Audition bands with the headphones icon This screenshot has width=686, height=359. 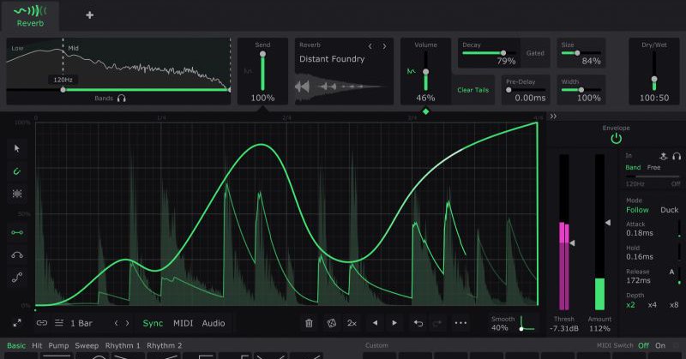(122, 99)
